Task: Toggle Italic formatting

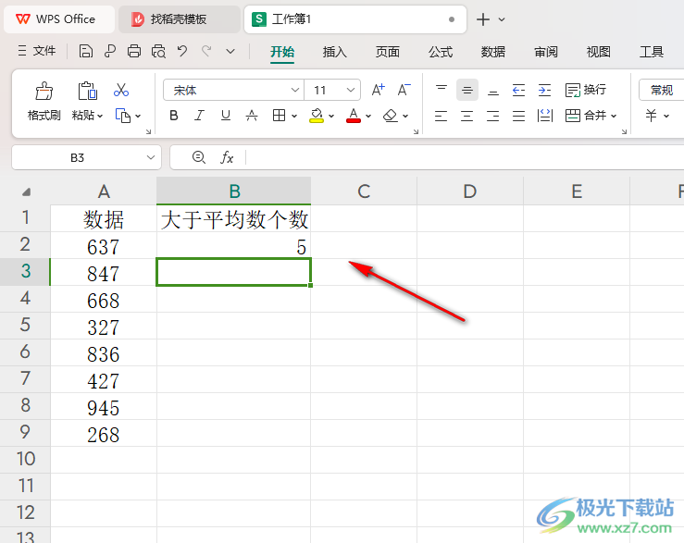Action: pos(199,115)
